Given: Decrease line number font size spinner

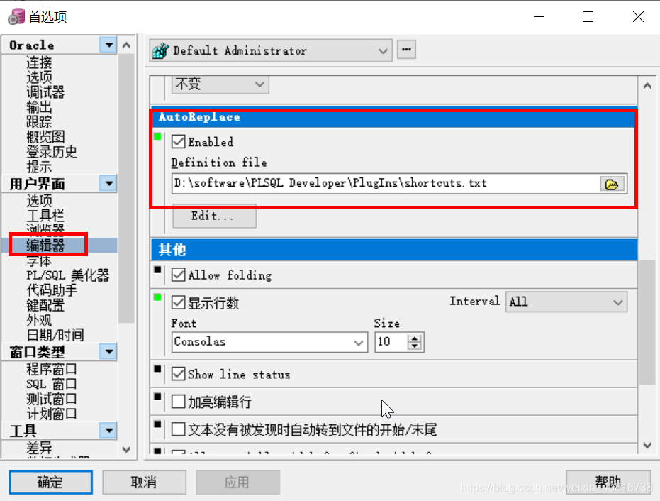Looking at the screenshot, I should (x=415, y=346).
